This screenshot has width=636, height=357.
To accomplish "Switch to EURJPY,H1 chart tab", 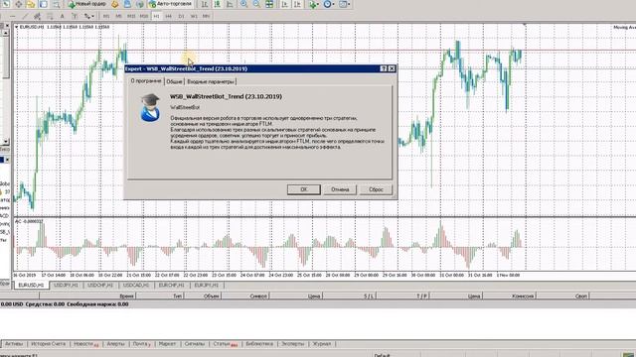I will pyautogui.click(x=206, y=286).
